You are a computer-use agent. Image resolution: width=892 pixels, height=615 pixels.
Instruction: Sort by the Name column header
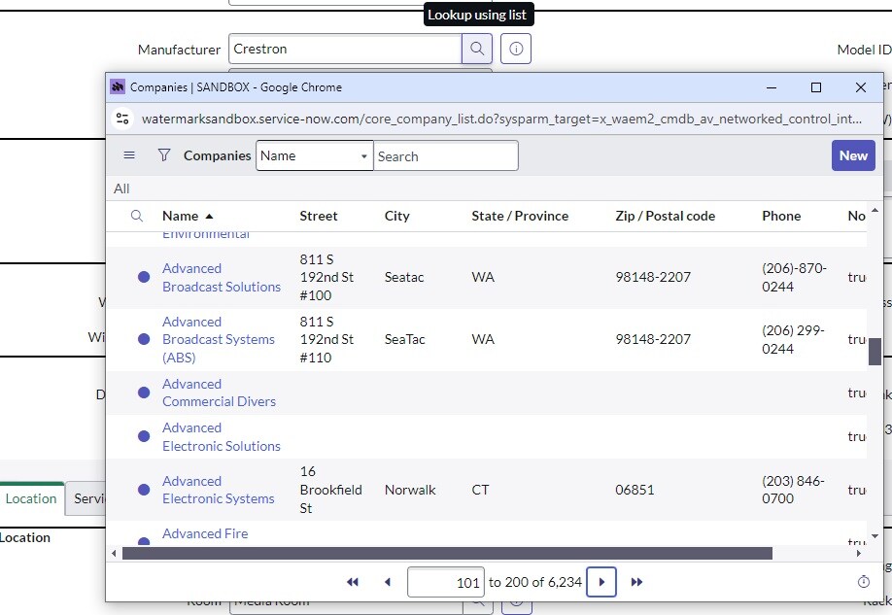[181, 217]
